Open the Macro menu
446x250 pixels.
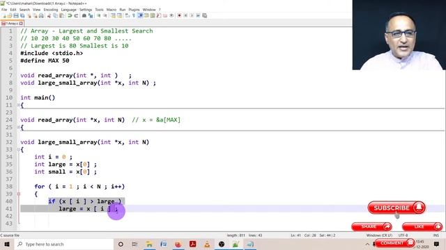(x=111, y=10)
